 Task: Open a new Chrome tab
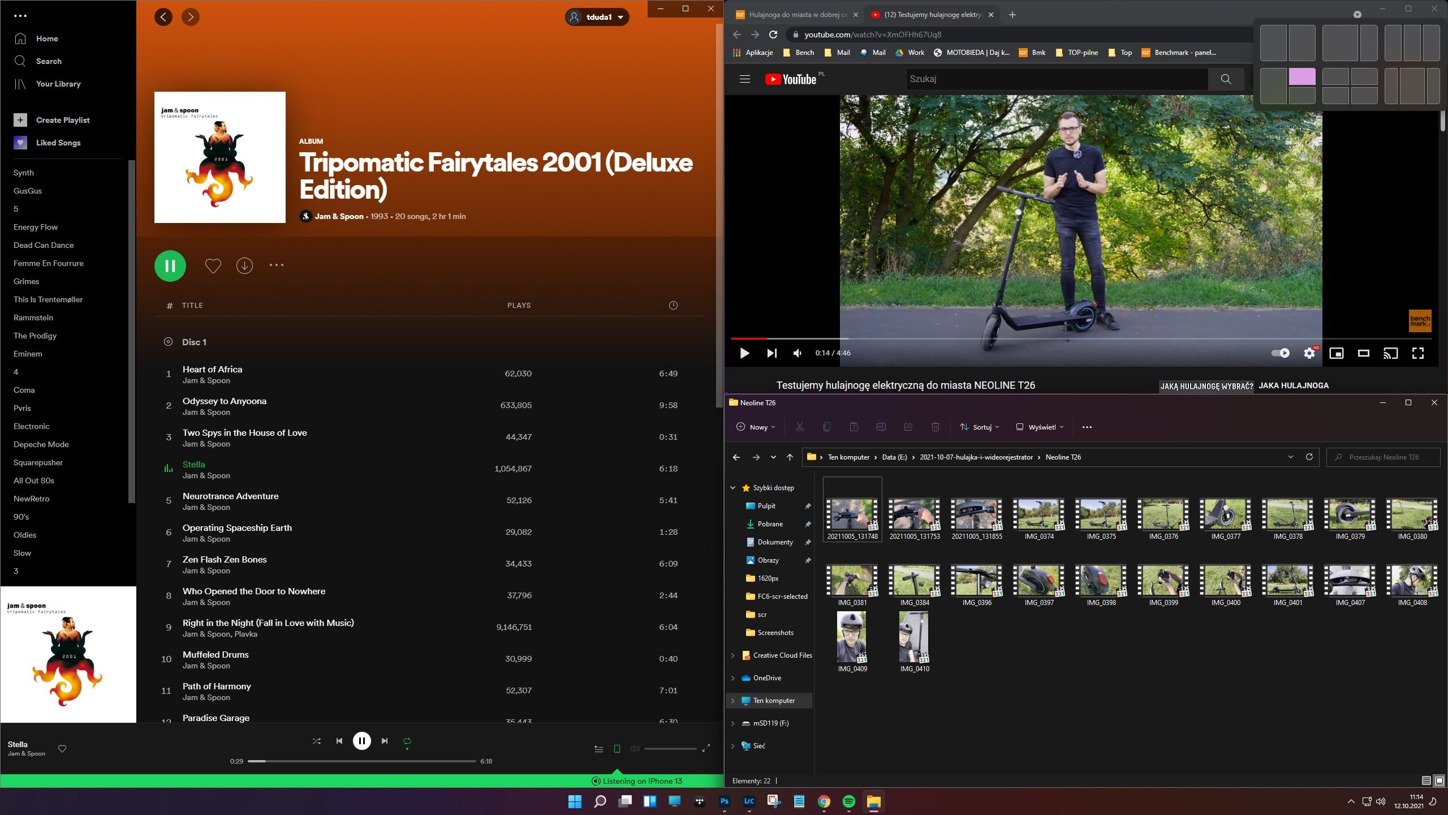pos(1012,15)
